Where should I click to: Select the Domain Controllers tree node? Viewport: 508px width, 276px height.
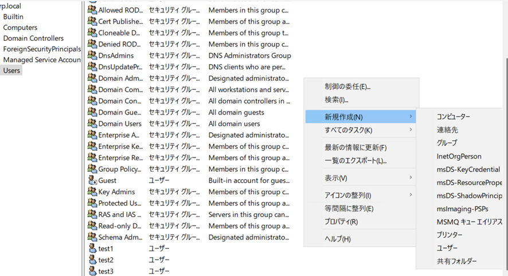coord(33,38)
